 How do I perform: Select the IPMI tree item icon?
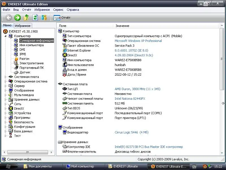tap(16, 54)
